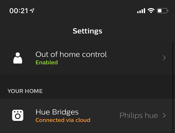Tap the person icon for Out of home control
Viewport: 175px width, 133px height.
coord(18,58)
